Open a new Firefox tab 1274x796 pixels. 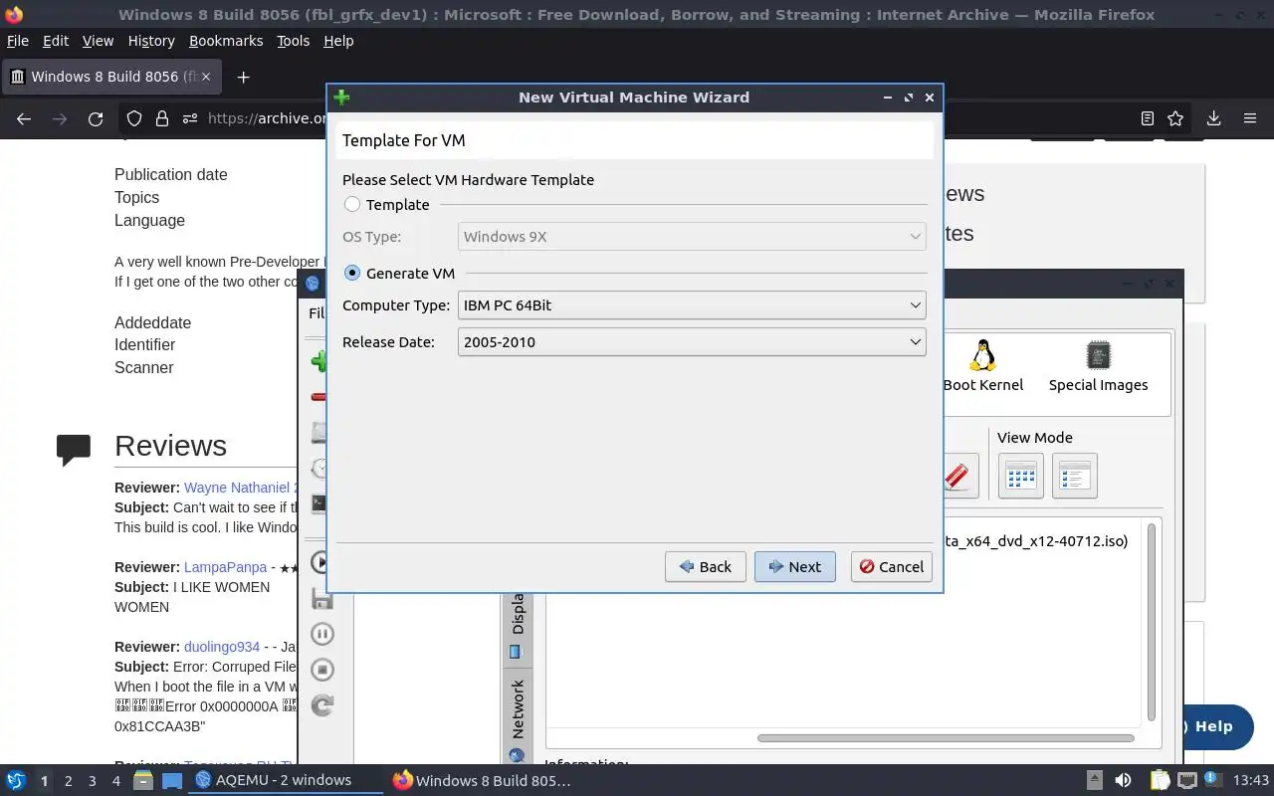click(x=243, y=77)
